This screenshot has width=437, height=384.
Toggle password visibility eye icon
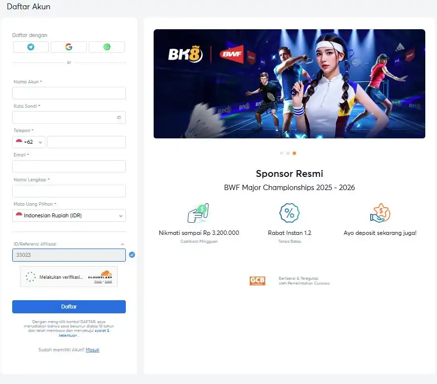(119, 117)
